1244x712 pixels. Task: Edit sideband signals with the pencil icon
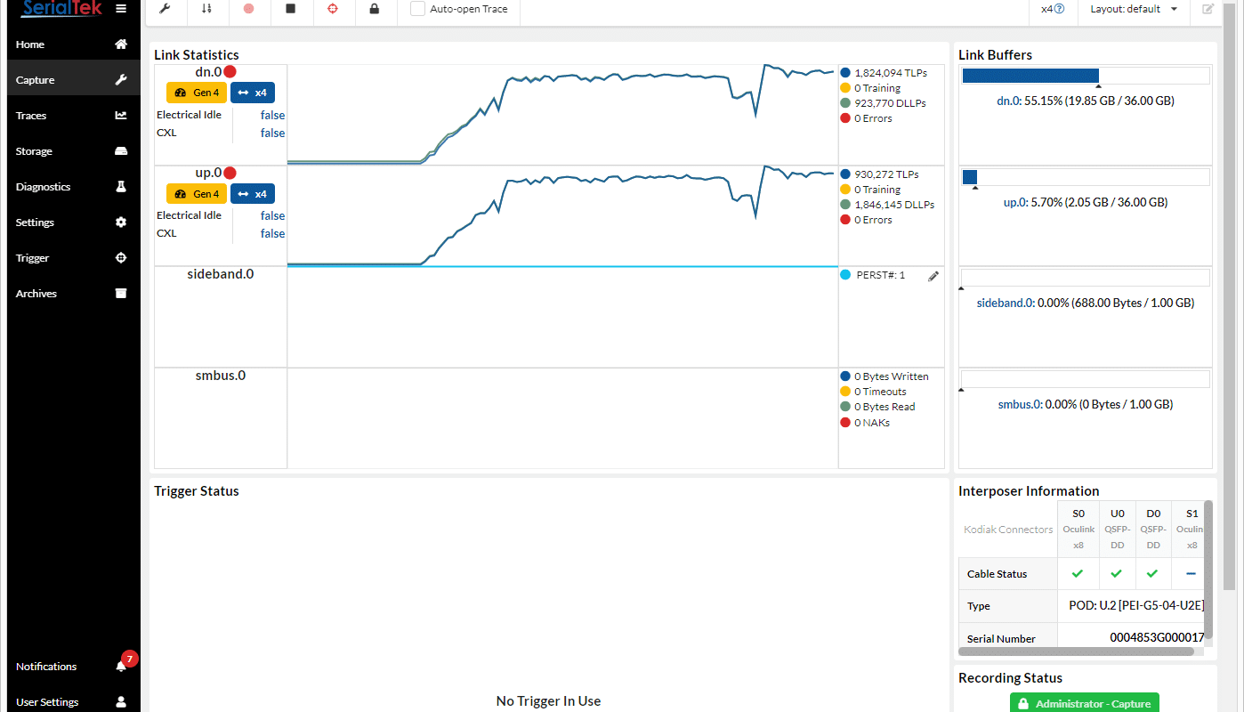(933, 276)
